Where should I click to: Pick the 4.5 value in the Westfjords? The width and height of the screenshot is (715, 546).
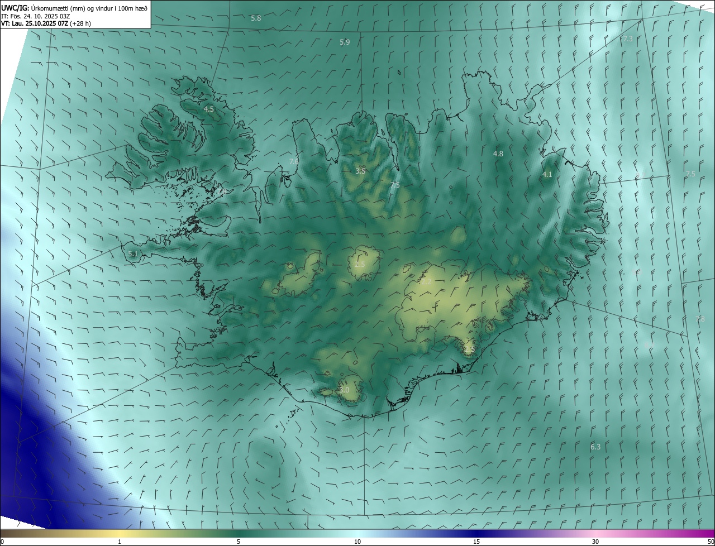coord(209,109)
